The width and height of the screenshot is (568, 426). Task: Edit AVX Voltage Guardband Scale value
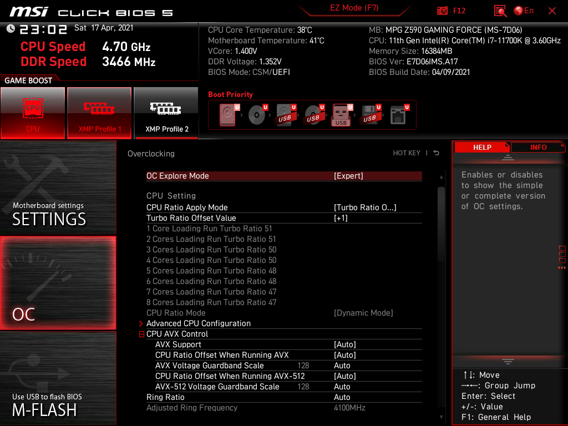pos(288,365)
